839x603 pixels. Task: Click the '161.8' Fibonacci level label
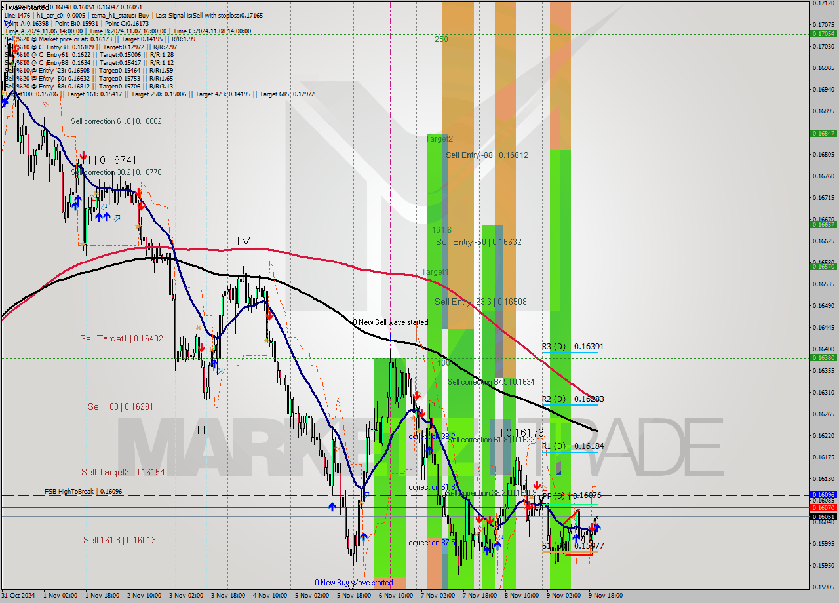[x=441, y=230]
